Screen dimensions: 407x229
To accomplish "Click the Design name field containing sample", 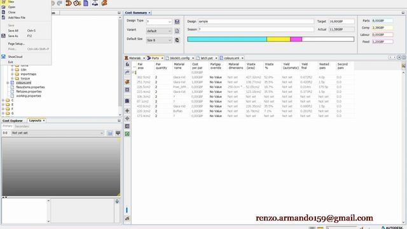I will coord(256,22).
